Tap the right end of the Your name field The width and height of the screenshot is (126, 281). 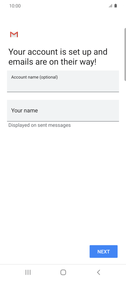(114, 110)
